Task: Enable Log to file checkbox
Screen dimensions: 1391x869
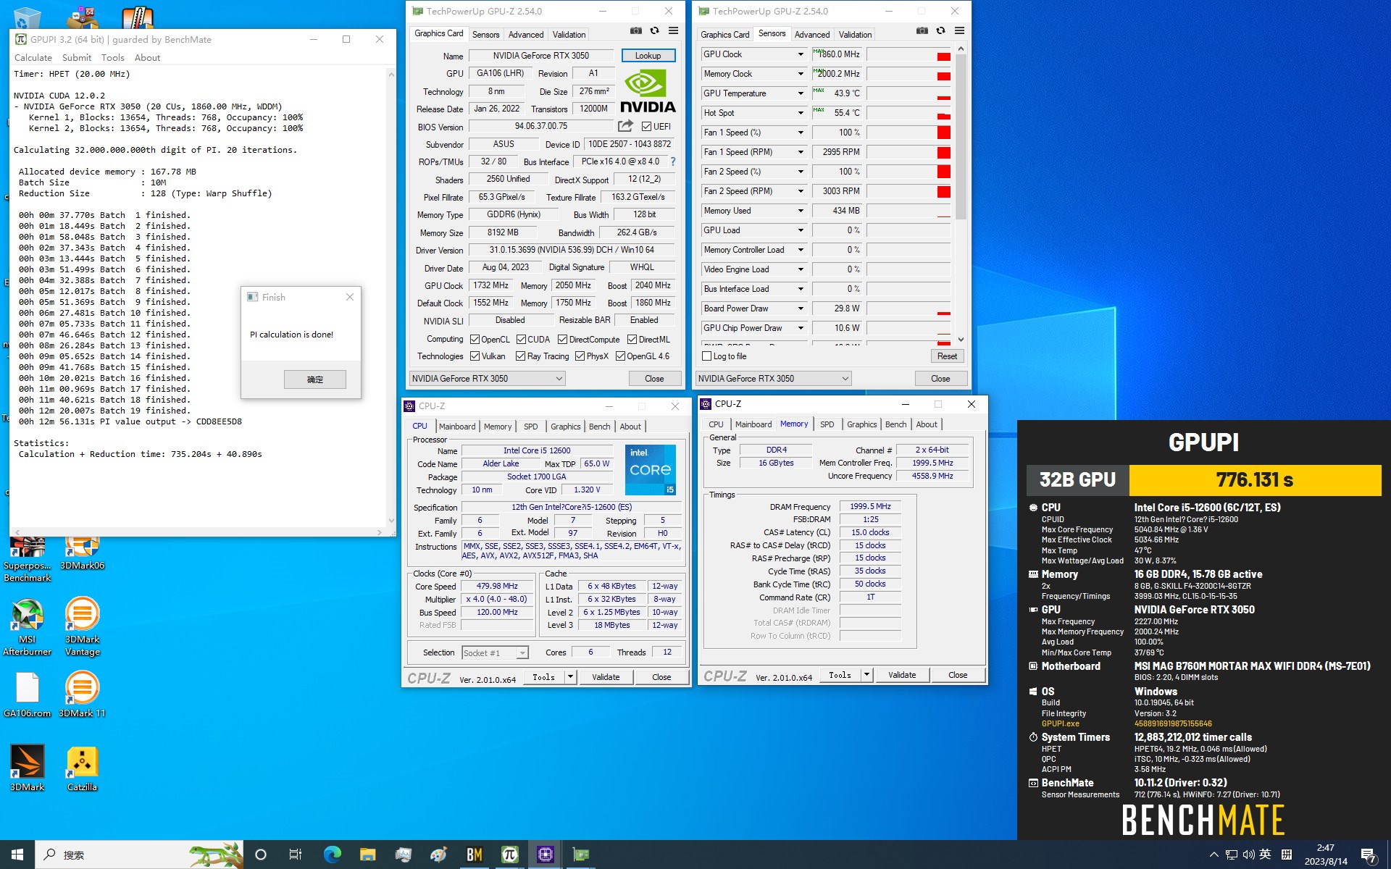Action: click(706, 356)
